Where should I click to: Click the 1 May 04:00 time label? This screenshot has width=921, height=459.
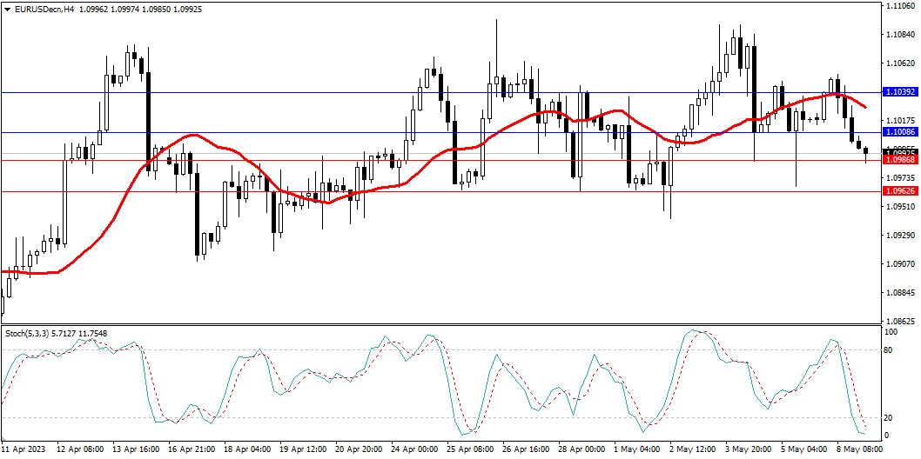pyautogui.click(x=637, y=449)
